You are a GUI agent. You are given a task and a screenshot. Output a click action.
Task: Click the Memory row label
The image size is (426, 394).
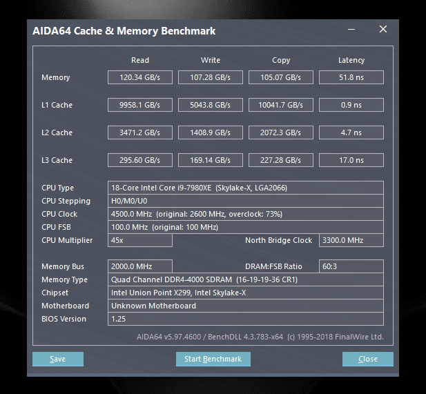56,78
